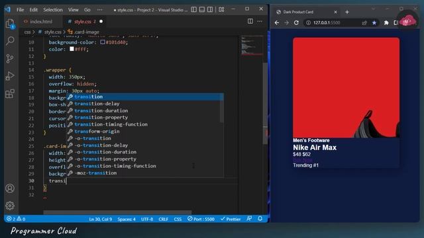This screenshot has width=424, height=238.
Task: Select the -o-transition-duration suggestion
Action: (144, 152)
